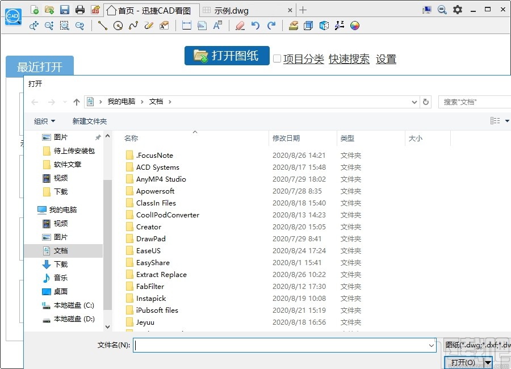
Task: Select the curve polyline tool
Action: coord(133,26)
